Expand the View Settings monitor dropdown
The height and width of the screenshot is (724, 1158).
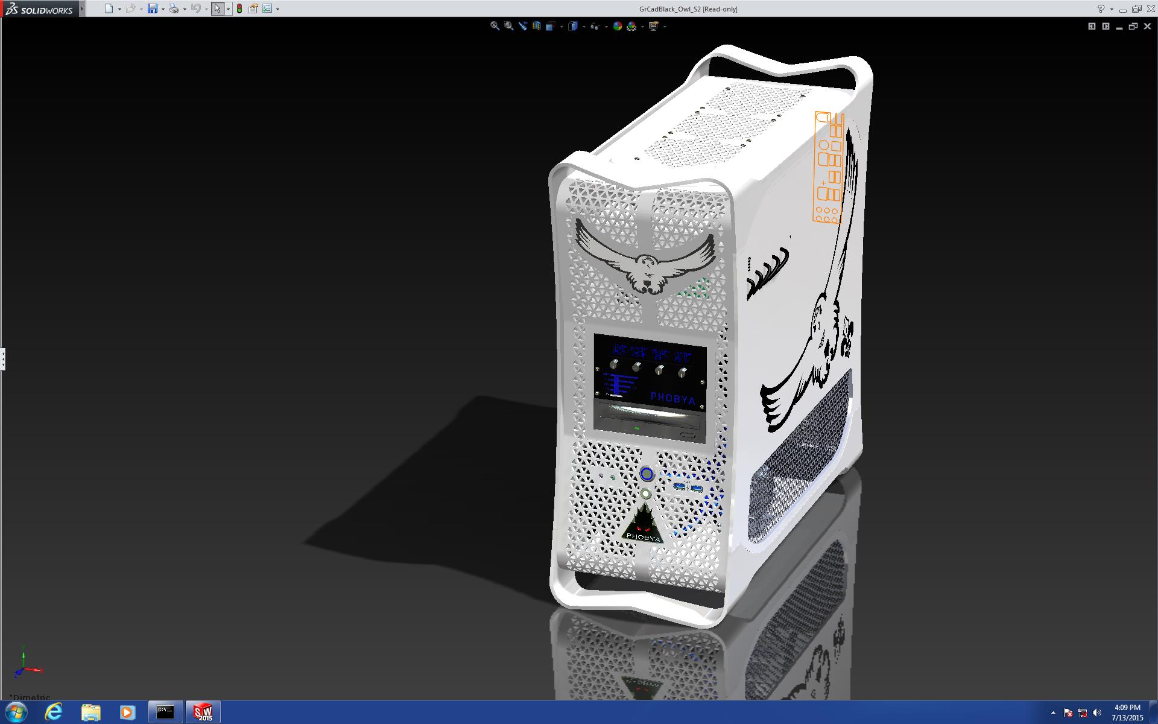tap(665, 27)
